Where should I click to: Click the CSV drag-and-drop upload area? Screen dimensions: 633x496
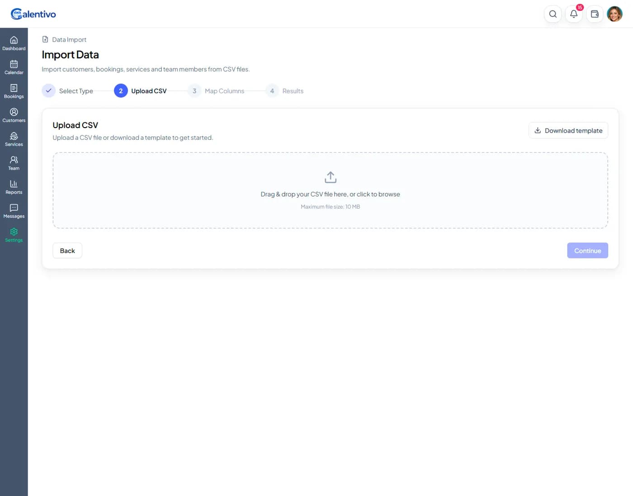click(x=330, y=190)
